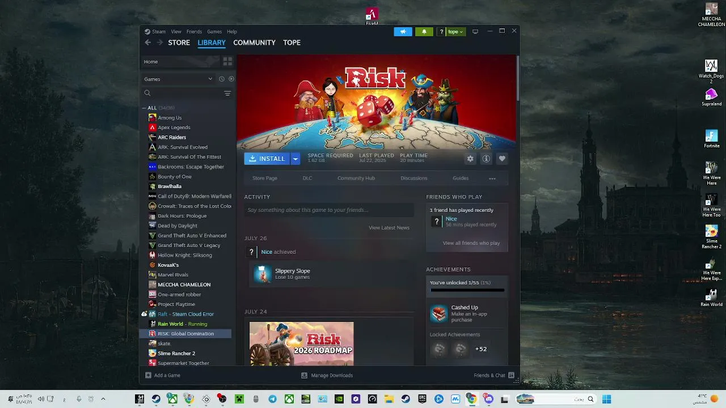Open the Slime Rancher 2 desktop shortcut
Viewport: 726px width, 408px height.
click(711, 237)
